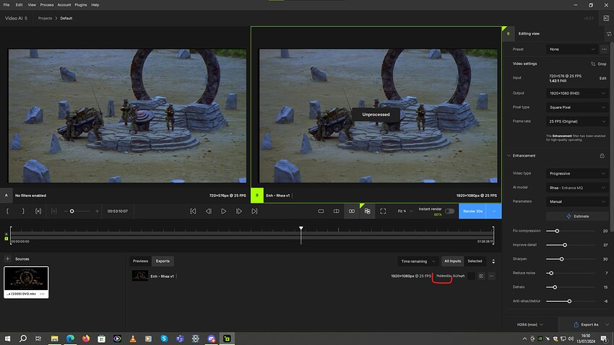This screenshot has width=614, height=345.
Task: Enter fullscreen preview mode
Action: pos(383,211)
